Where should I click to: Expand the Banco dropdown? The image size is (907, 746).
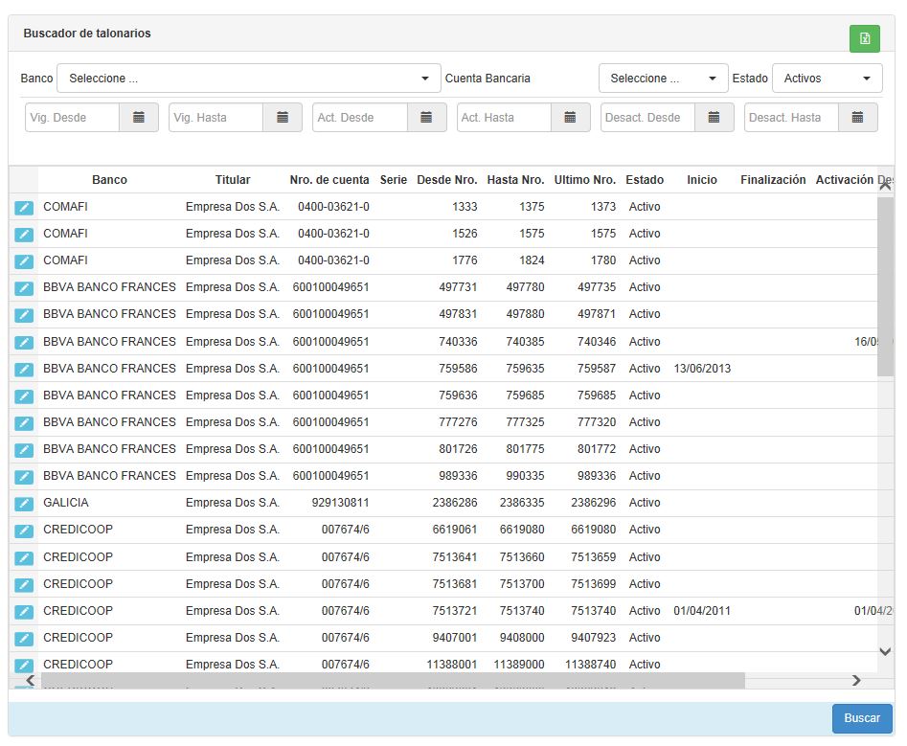[x=249, y=79]
